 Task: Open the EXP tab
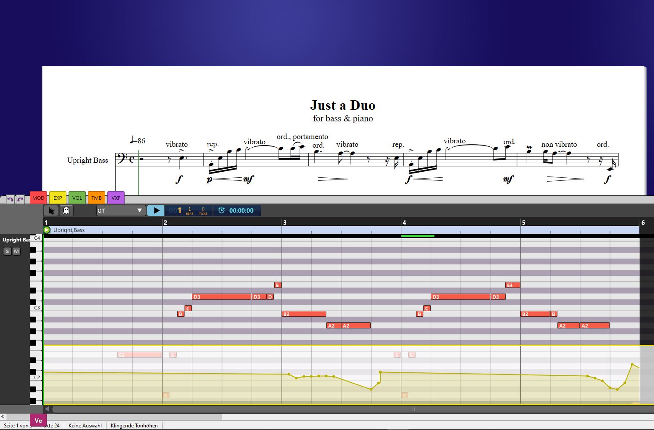58,198
